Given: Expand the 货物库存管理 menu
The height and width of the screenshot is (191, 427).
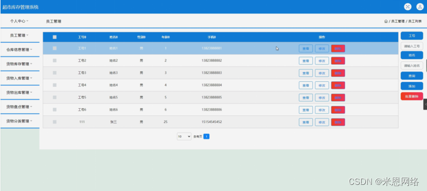Looking at the screenshot, I should 20,64.
